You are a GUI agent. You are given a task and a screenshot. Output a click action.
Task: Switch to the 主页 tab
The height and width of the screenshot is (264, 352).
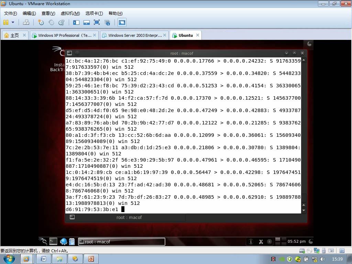coord(15,35)
